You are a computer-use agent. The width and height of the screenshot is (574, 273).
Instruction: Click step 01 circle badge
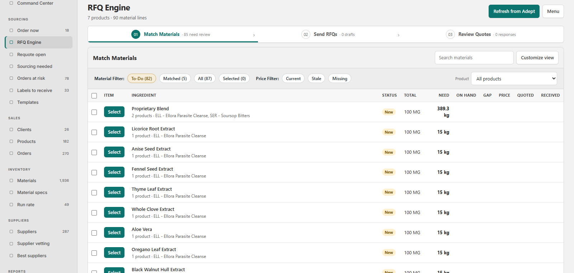pyautogui.click(x=136, y=34)
